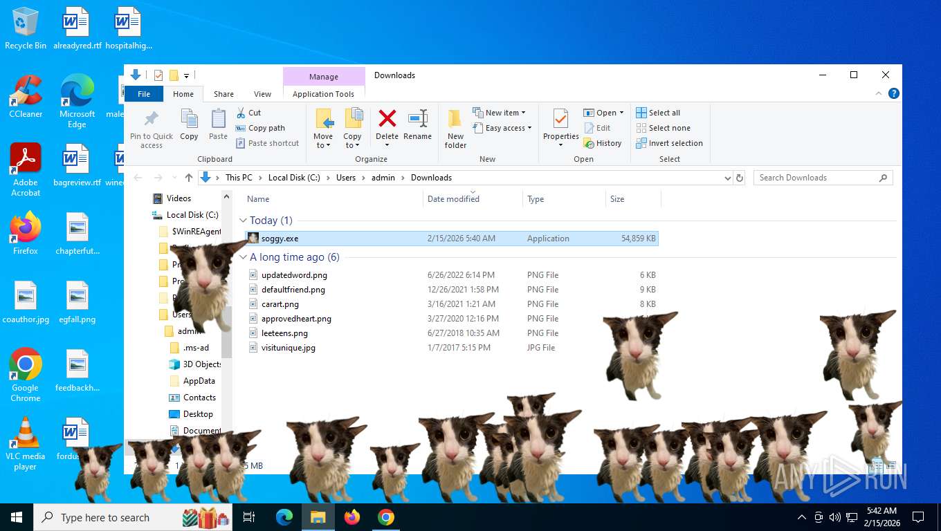Collapse the ribbon with the chevron
The image size is (941, 531).
tap(879, 93)
